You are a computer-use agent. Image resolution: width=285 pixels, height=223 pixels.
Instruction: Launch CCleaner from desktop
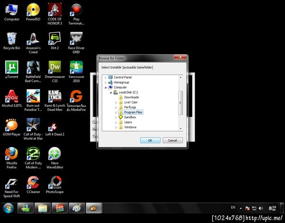pos(33,185)
